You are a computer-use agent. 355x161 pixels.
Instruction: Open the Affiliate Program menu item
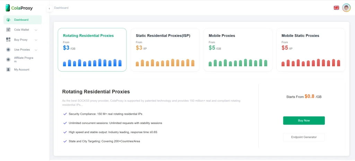coord(23,59)
